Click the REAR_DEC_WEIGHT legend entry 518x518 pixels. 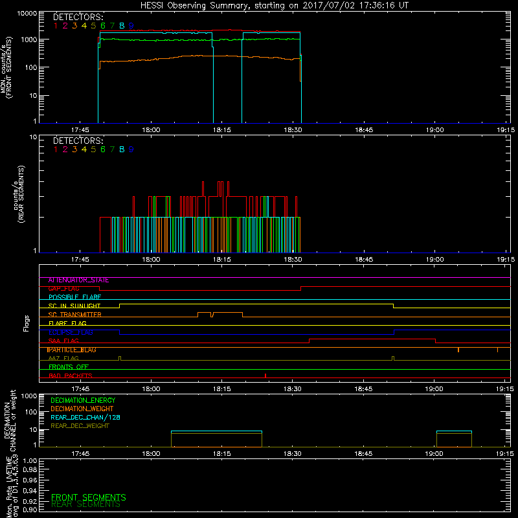tap(80, 426)
